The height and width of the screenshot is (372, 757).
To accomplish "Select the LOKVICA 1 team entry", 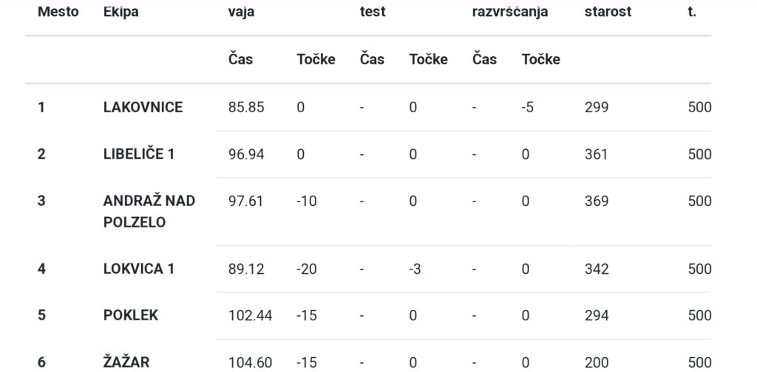I will click(x=138, y=269).
